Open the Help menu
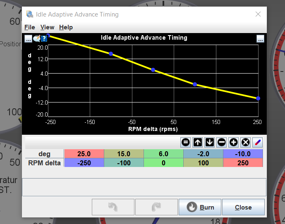 [66, 27]
